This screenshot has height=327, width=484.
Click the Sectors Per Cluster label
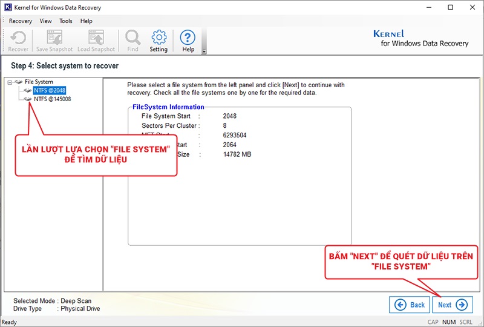tap(169, 126)
